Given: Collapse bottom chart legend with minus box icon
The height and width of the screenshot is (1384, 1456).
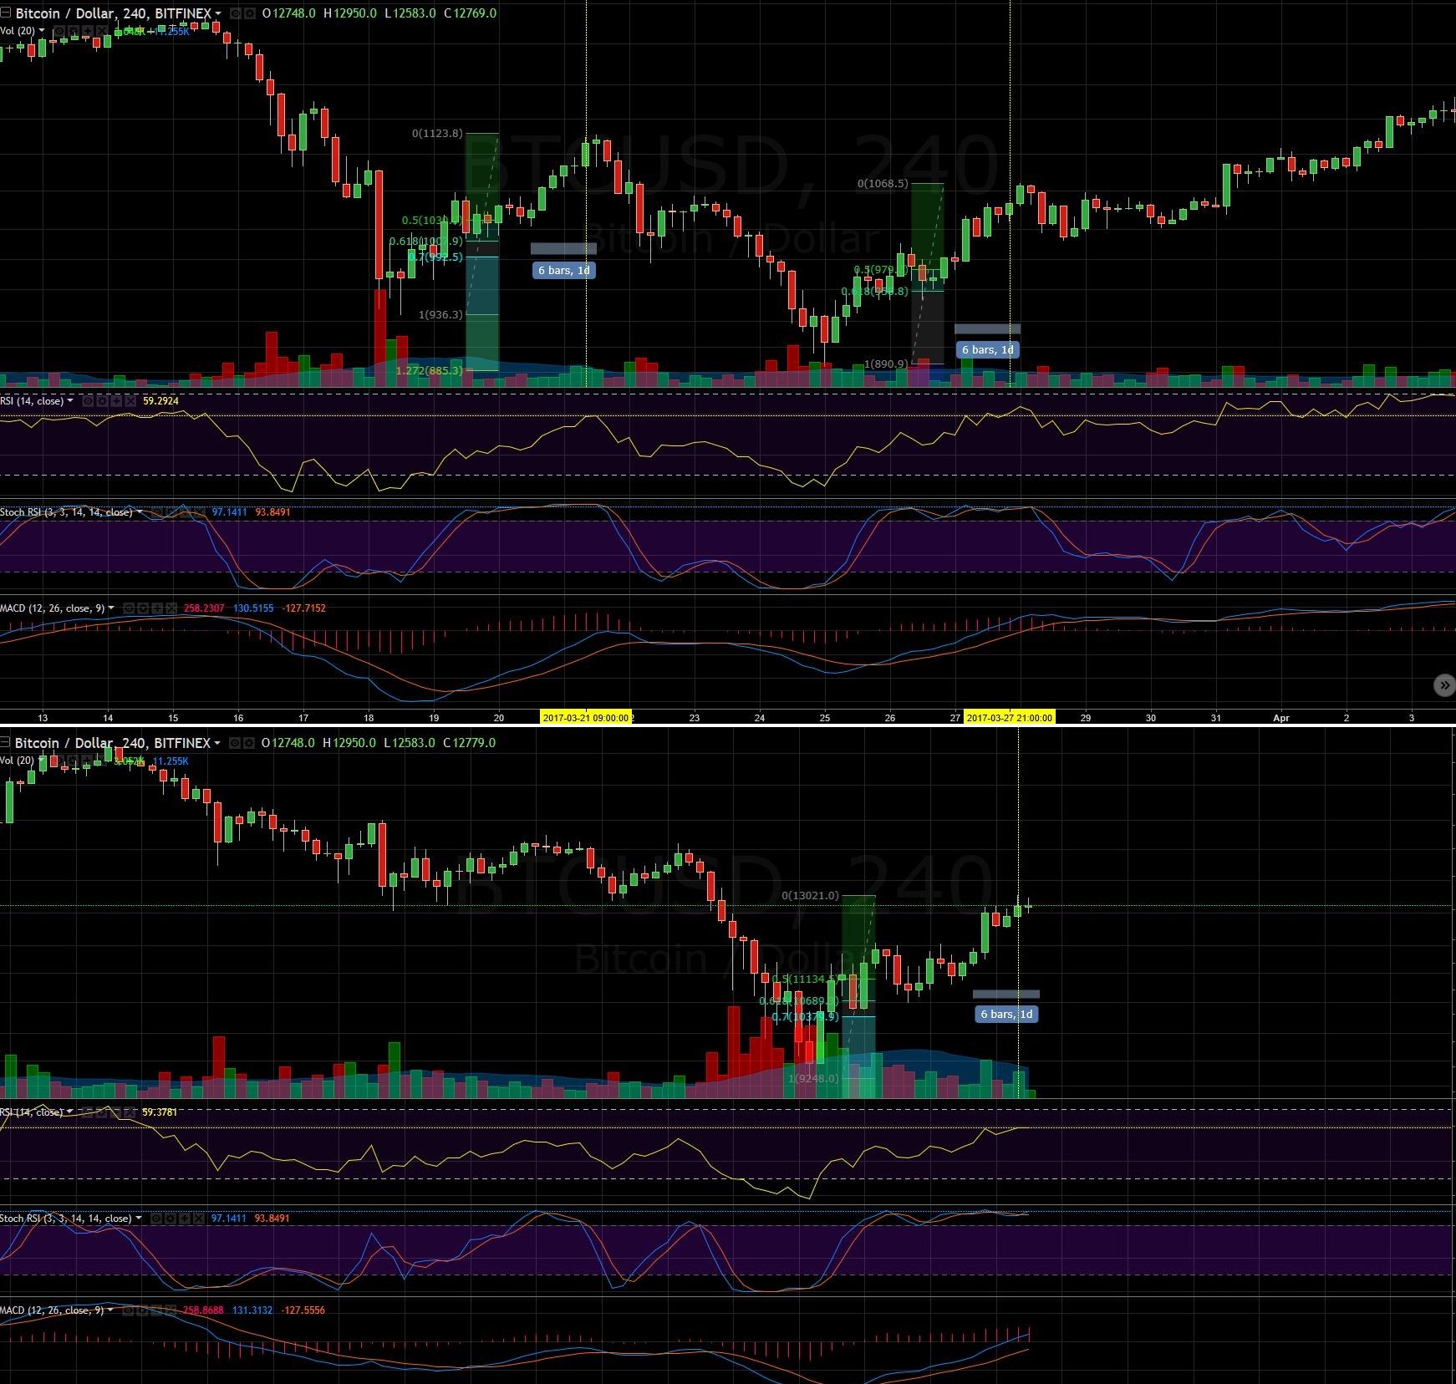Looking at the screenshot, I should (x=5, y=743).
